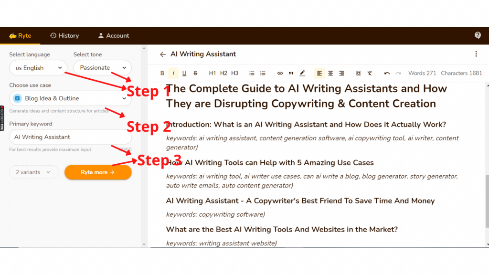Click the 'keywords: ai writing assistant, content generation' paragraph
The height and width of the screenshot is (275, 489).
pos(312,142)
